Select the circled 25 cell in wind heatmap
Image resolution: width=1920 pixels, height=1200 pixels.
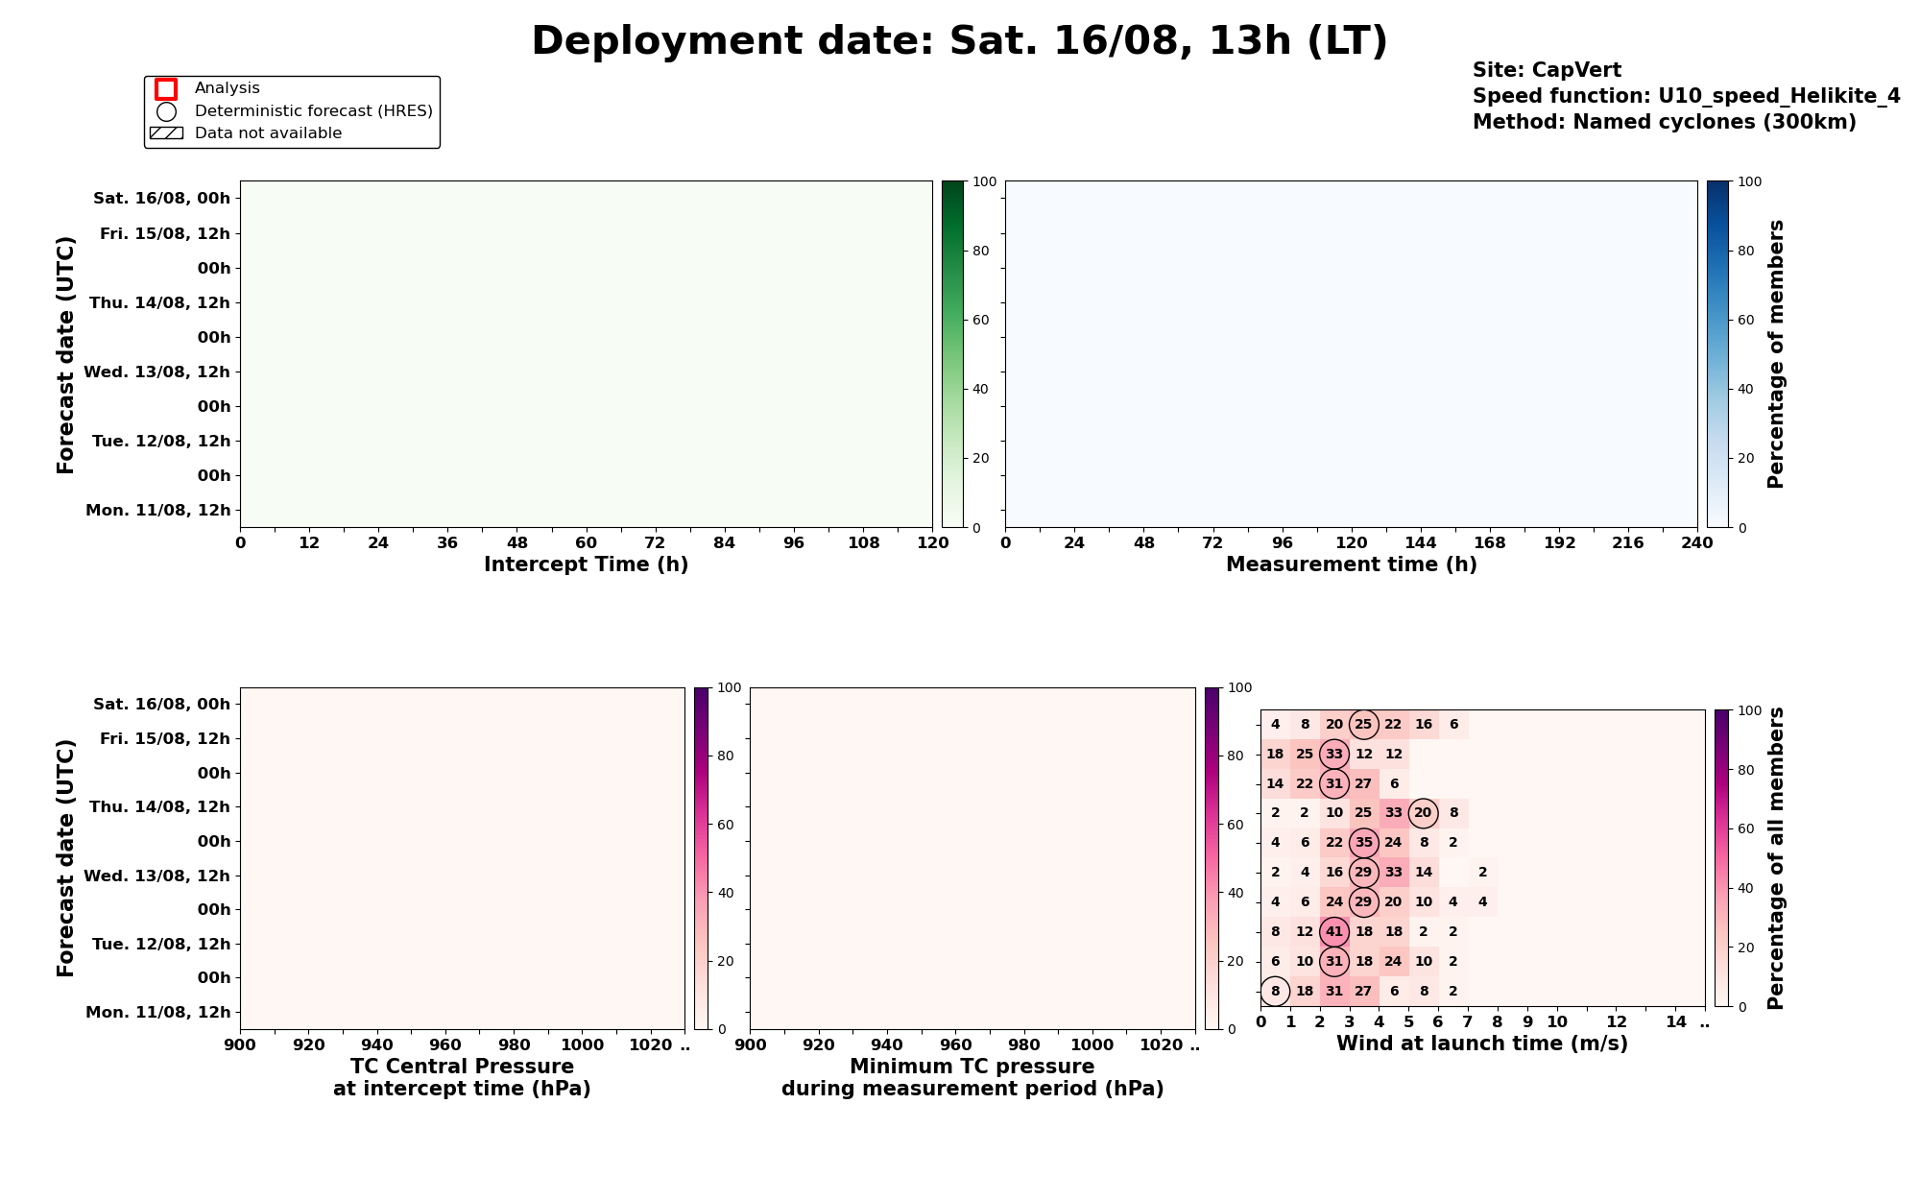point(1364,725)
